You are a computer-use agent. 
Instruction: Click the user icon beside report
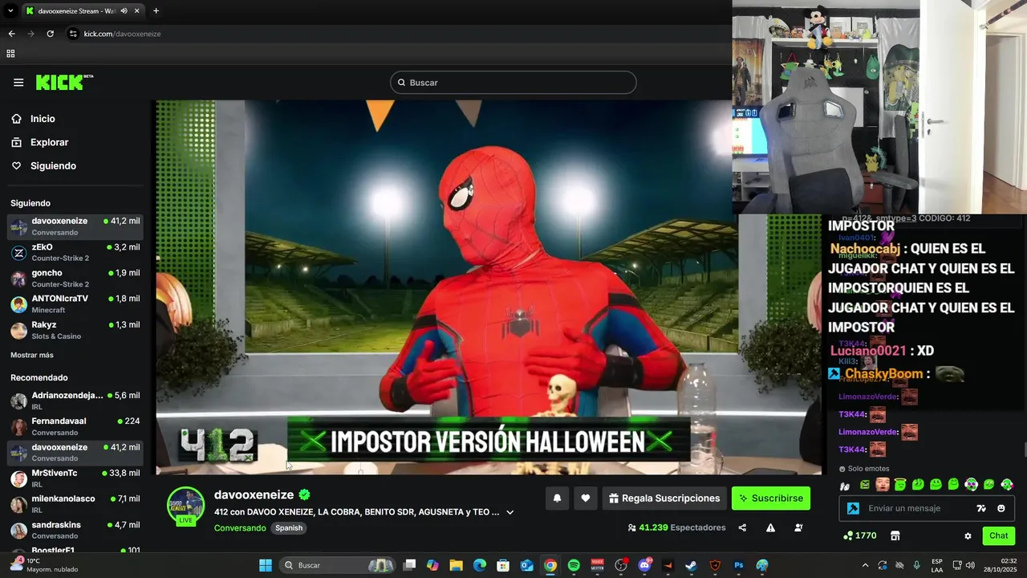click(x=798, y=528)
